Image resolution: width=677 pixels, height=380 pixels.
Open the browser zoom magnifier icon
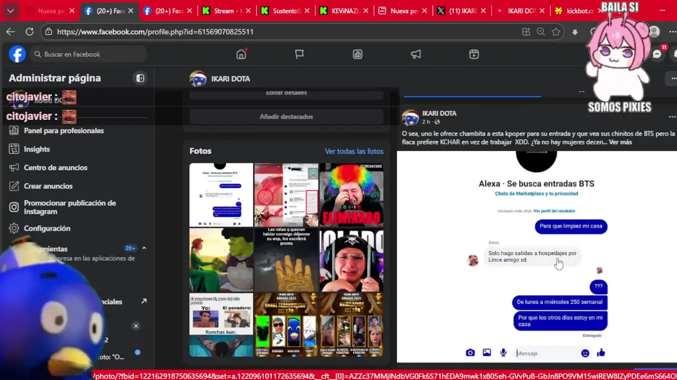541,32
